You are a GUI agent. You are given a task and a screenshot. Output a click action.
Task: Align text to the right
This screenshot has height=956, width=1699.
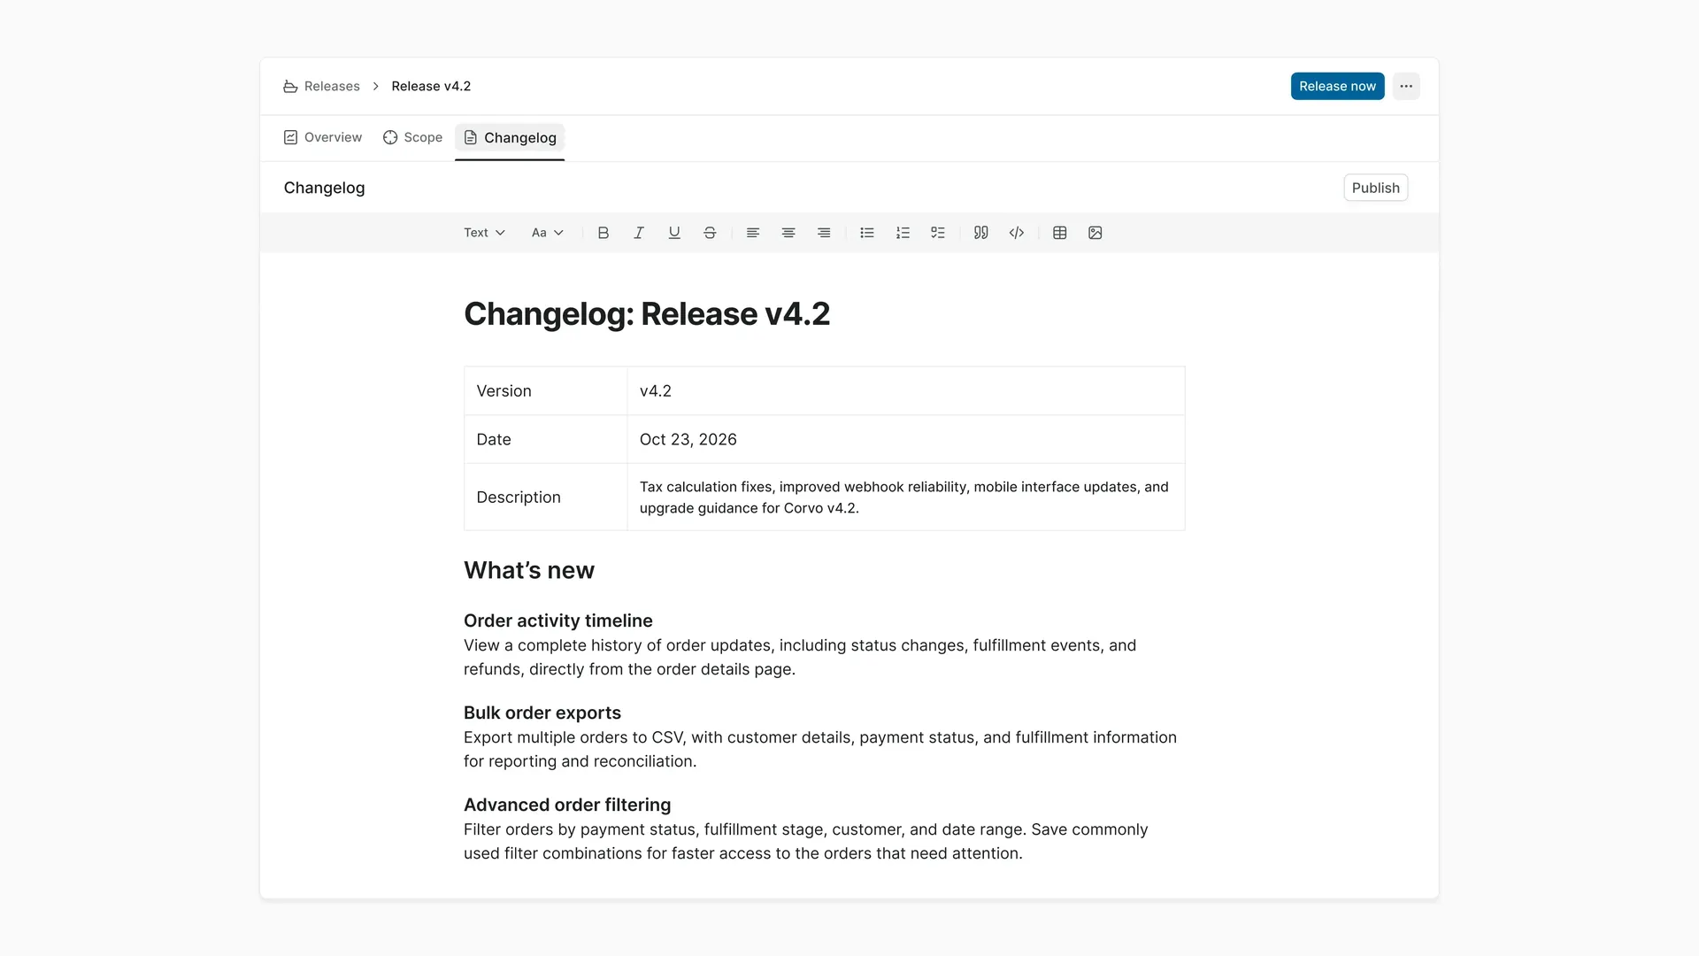point(824,233)
